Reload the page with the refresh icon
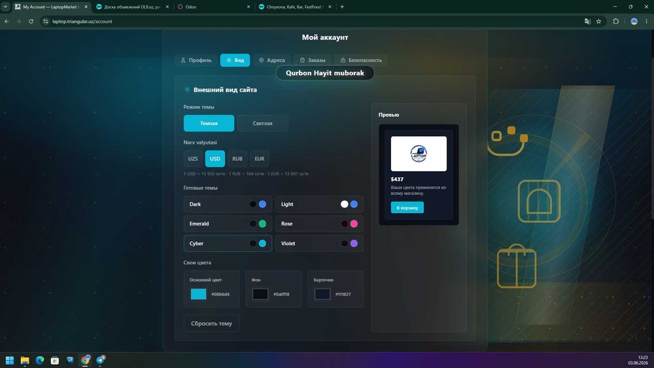 (x=31, y=22)
